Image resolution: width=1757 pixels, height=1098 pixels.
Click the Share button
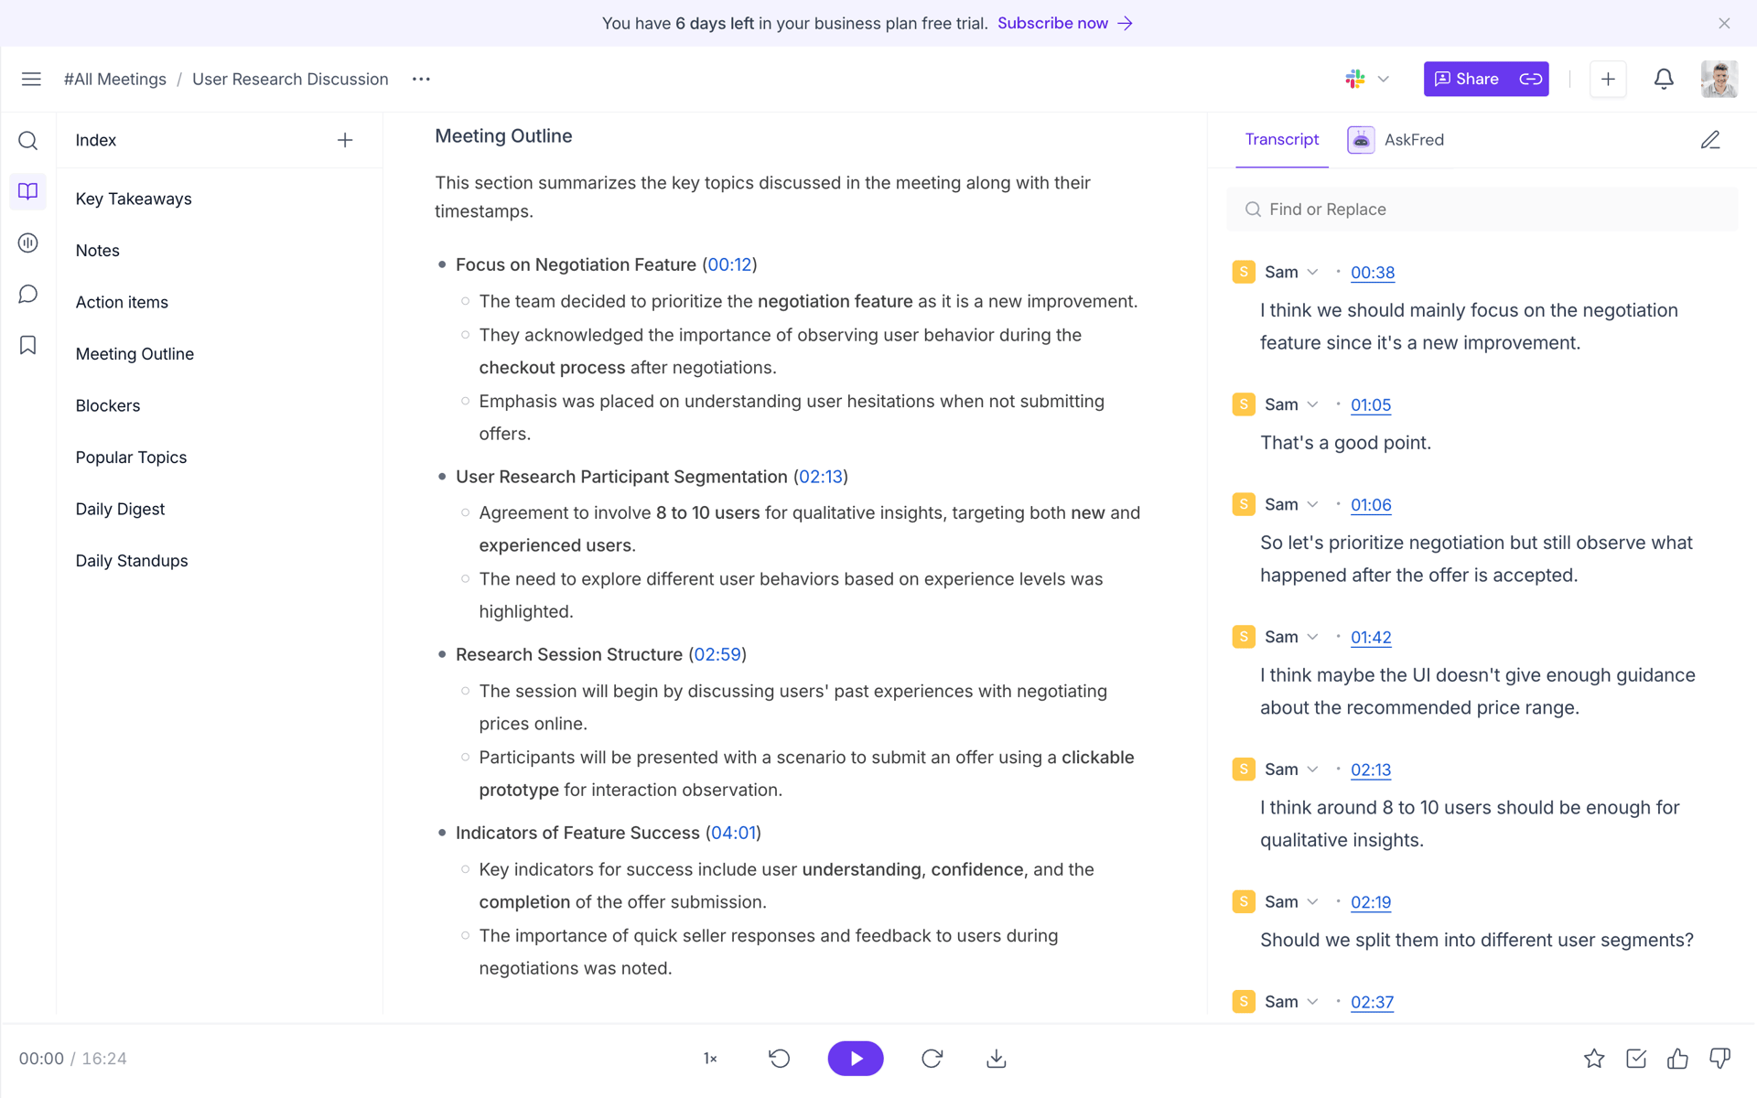pos(1468,80)
